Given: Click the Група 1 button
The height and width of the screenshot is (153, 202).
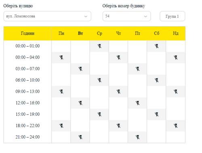Looking at the screenshot, I should pos(173,16).
